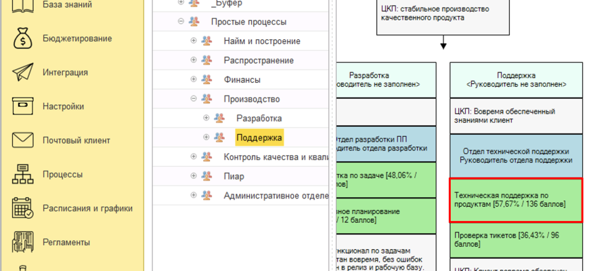Click the Техническая поддержка по продуктам block
The width and height of the screenshot is (589, 271).
point(516,199)
